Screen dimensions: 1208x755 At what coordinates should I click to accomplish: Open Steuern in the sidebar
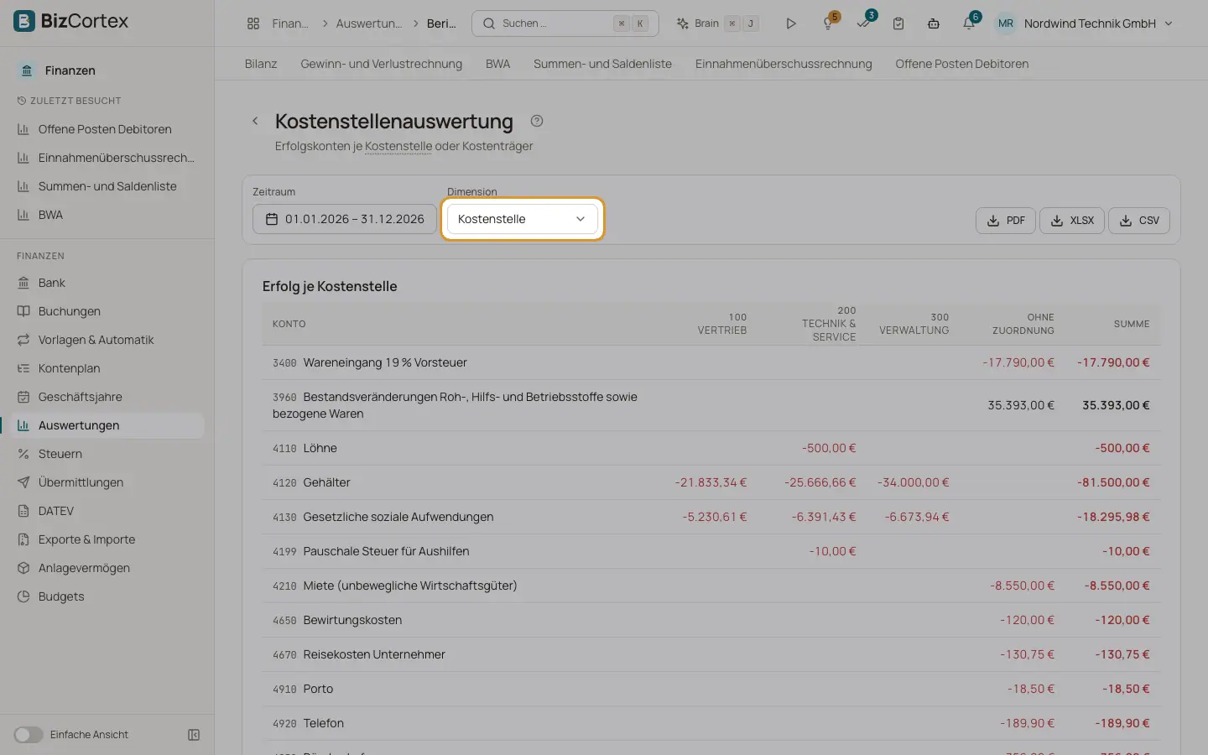[x=107, y=454]
